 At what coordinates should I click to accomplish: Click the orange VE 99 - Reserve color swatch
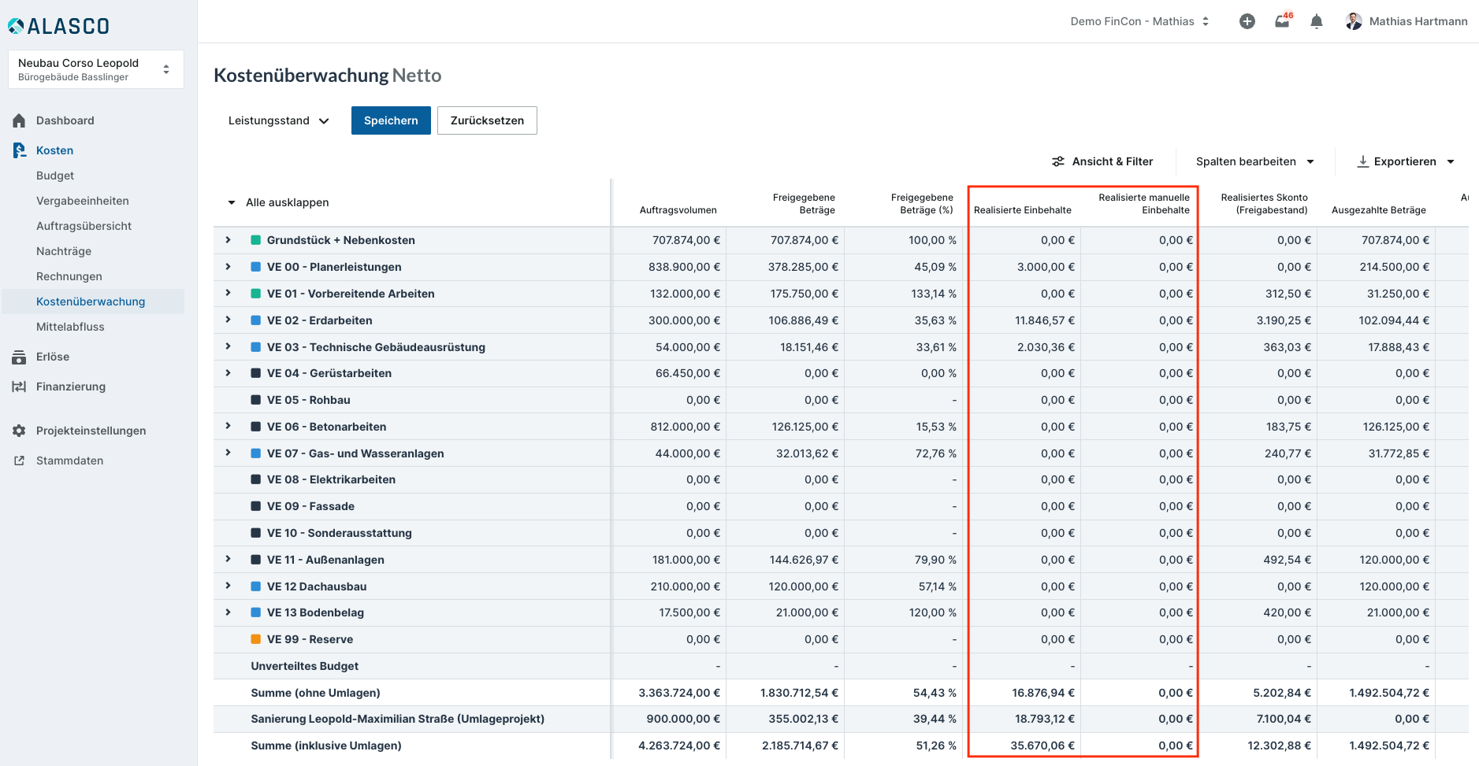coord(256,639)
